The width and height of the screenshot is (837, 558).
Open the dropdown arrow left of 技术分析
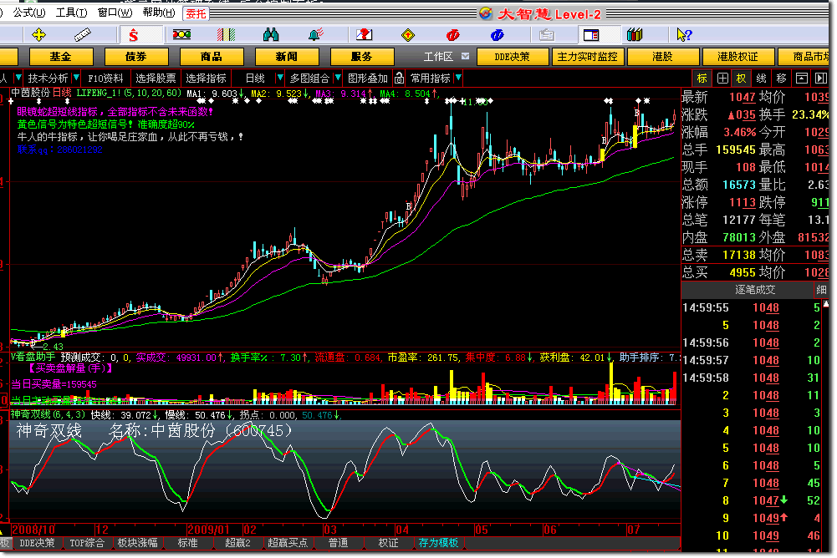tap(18, 79)
